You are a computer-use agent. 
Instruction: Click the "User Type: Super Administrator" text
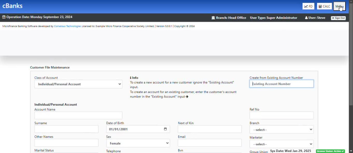coord(274,18)
